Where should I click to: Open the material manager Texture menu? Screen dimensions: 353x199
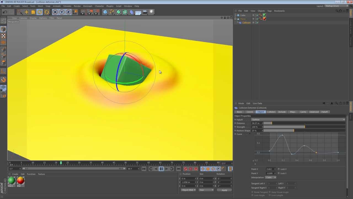[x=41, y=174]
